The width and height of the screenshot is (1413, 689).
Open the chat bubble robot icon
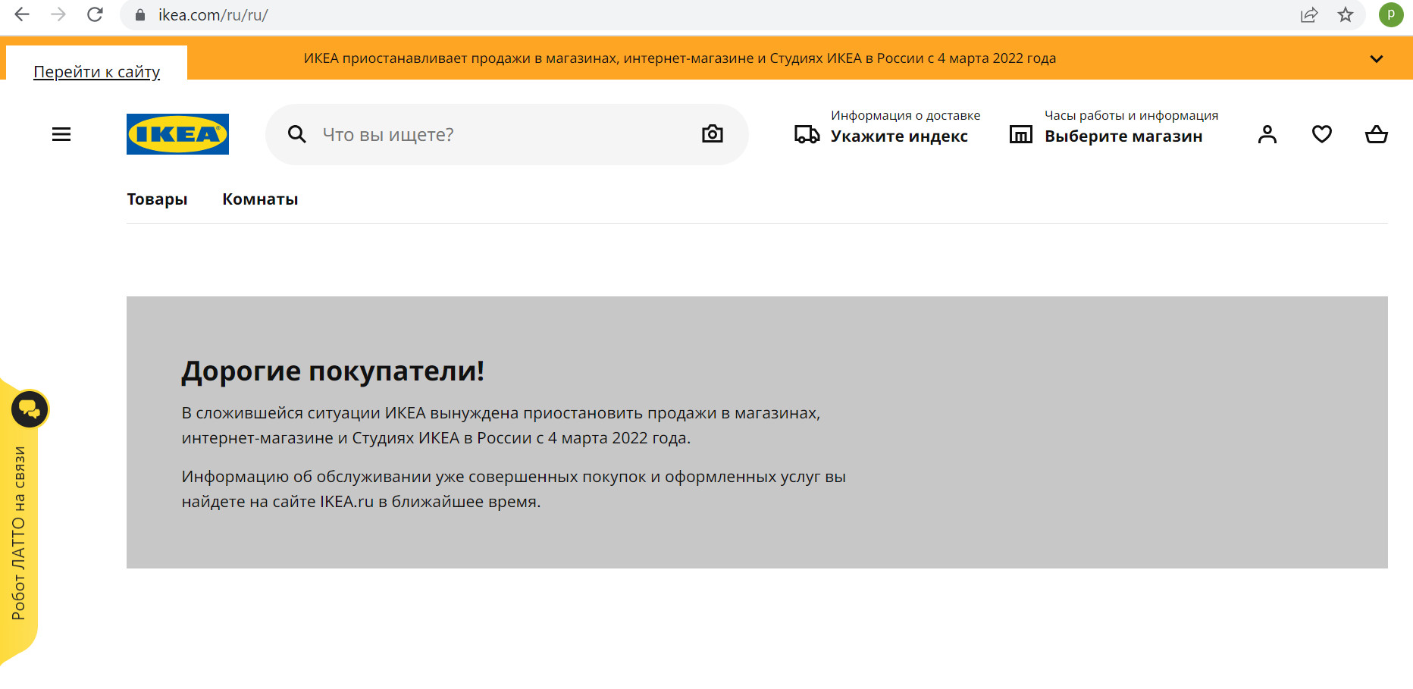30,409
